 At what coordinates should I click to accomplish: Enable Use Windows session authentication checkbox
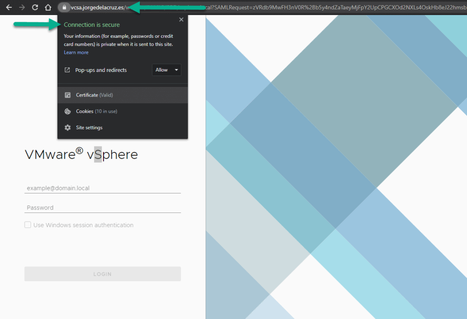pos(28,225)
